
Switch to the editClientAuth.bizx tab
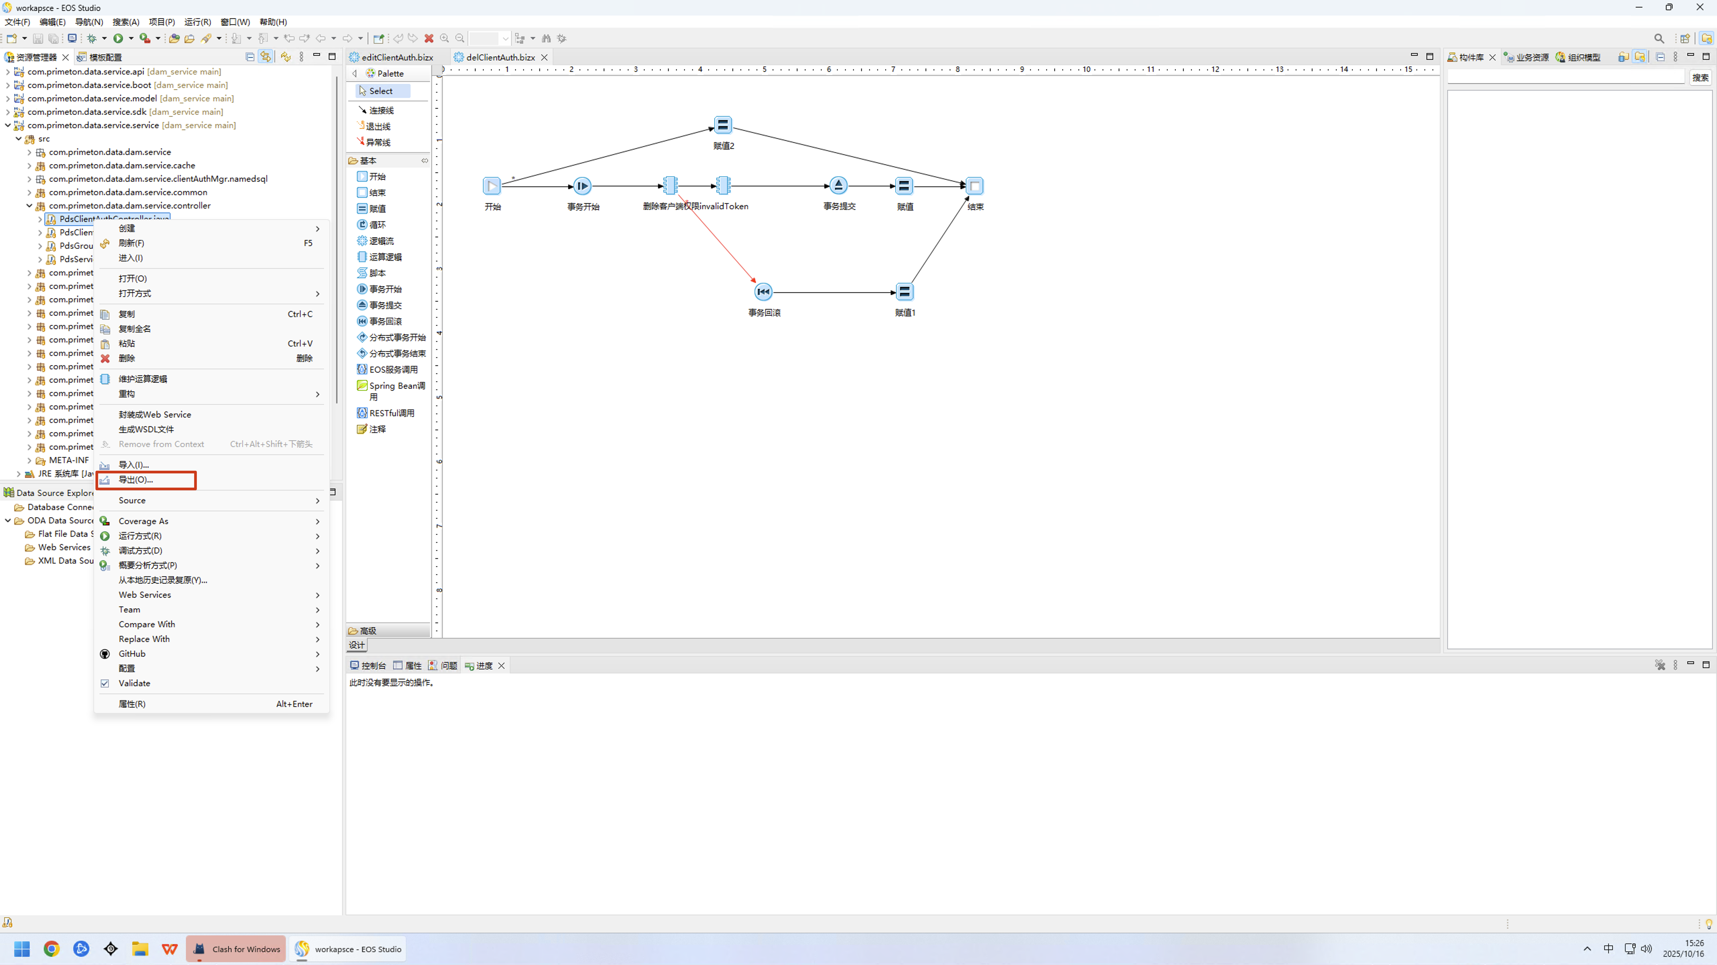coord(397,57)
